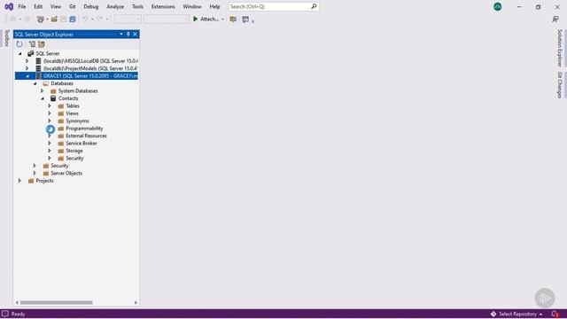Open the explorer panel window options dropdown
This screenshot has height=319, width=567.
(x=121, y=34)
